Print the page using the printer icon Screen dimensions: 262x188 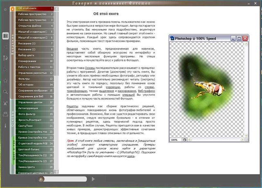5,114
